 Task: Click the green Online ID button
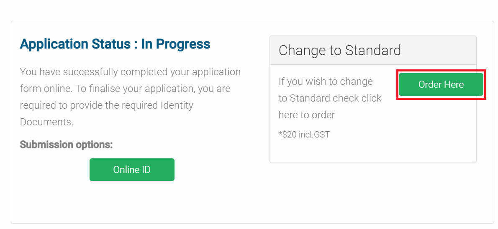(x=132, y=170)
